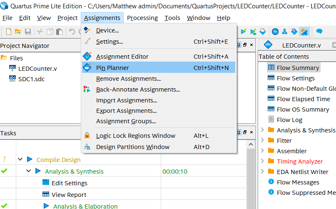The width and height of the screenshot is (336, 209).
Task: Expand the Assembler report folder
Action: pos(262,150)
